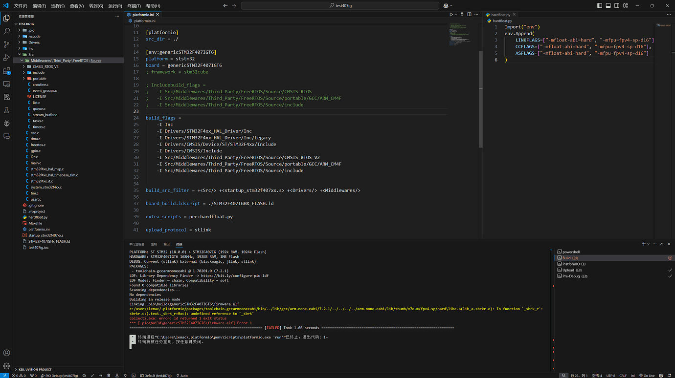The image size is (675, 378).
Task: Click the split editor right icon
Action: (470, 15)
